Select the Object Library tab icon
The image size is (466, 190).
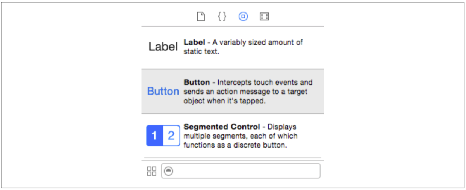243,17
